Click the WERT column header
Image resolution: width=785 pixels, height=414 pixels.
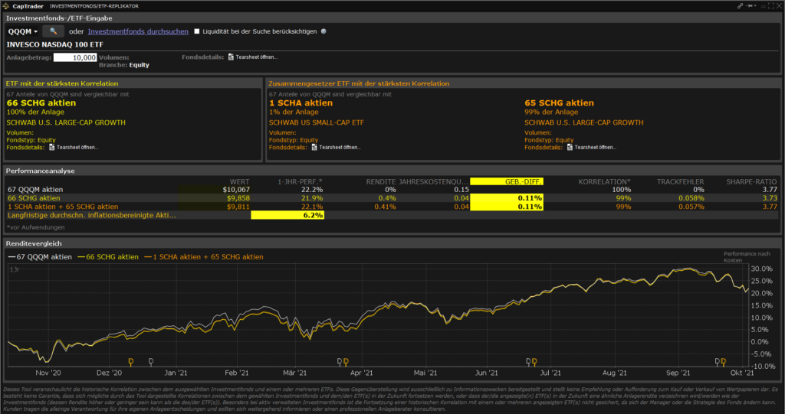click(x=239, y=181)
